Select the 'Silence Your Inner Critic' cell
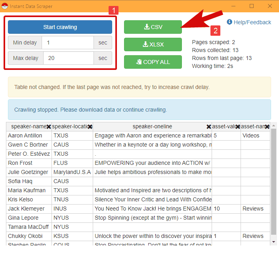Viewport: 279px width, 255px height. pyautogui.click(x=152, y=199)
